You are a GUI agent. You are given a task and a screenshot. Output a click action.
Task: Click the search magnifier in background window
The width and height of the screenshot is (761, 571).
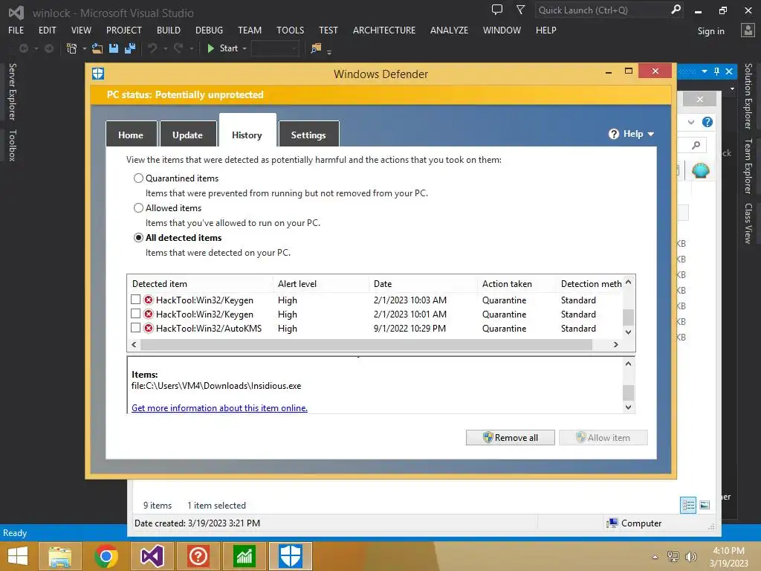[x=696, y=145]
